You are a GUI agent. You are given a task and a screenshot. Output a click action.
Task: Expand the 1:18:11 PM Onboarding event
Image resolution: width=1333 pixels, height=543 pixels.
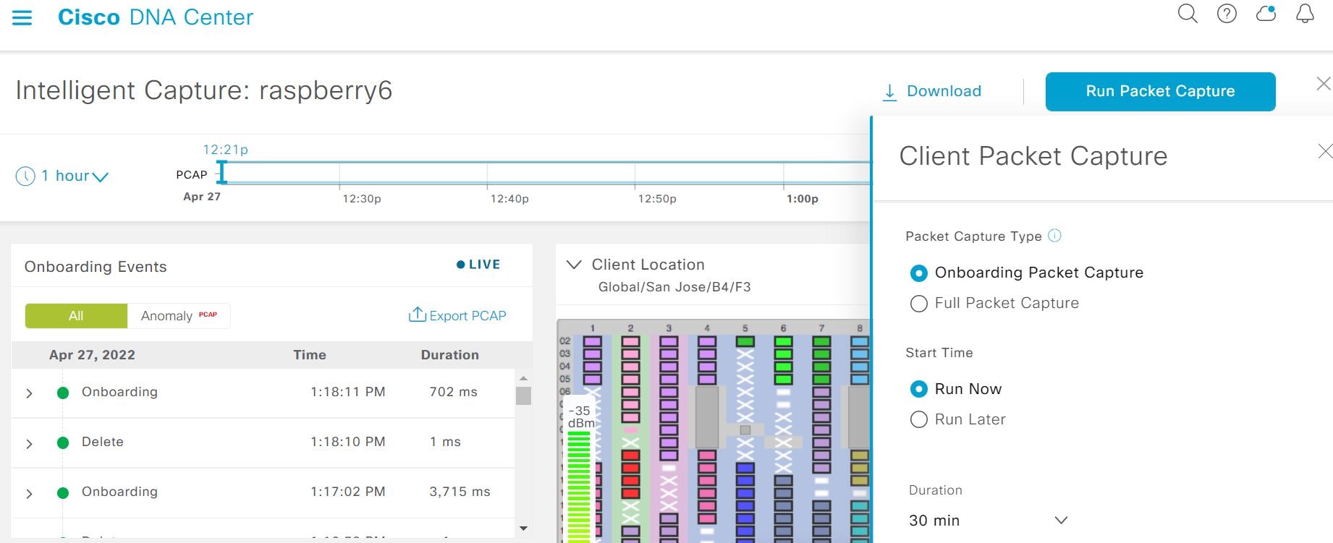[29, 393]
